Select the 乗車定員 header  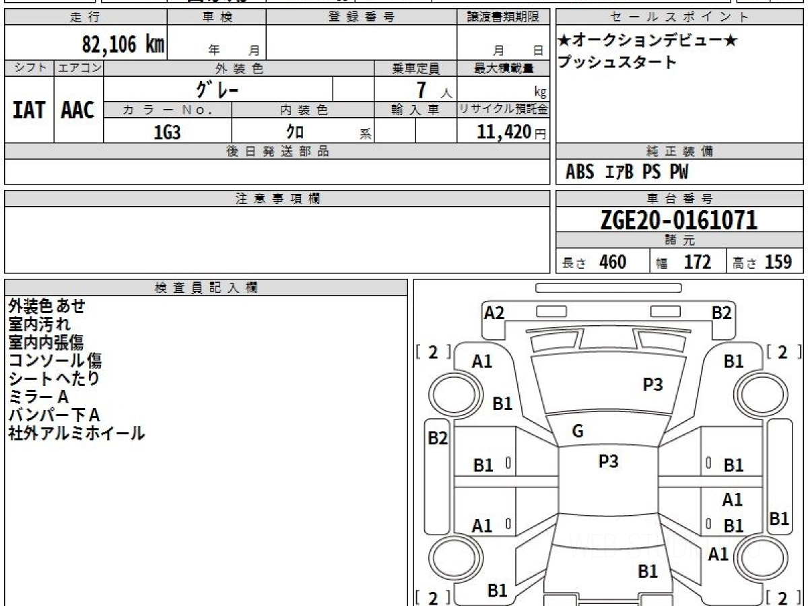tap(415, 68)
